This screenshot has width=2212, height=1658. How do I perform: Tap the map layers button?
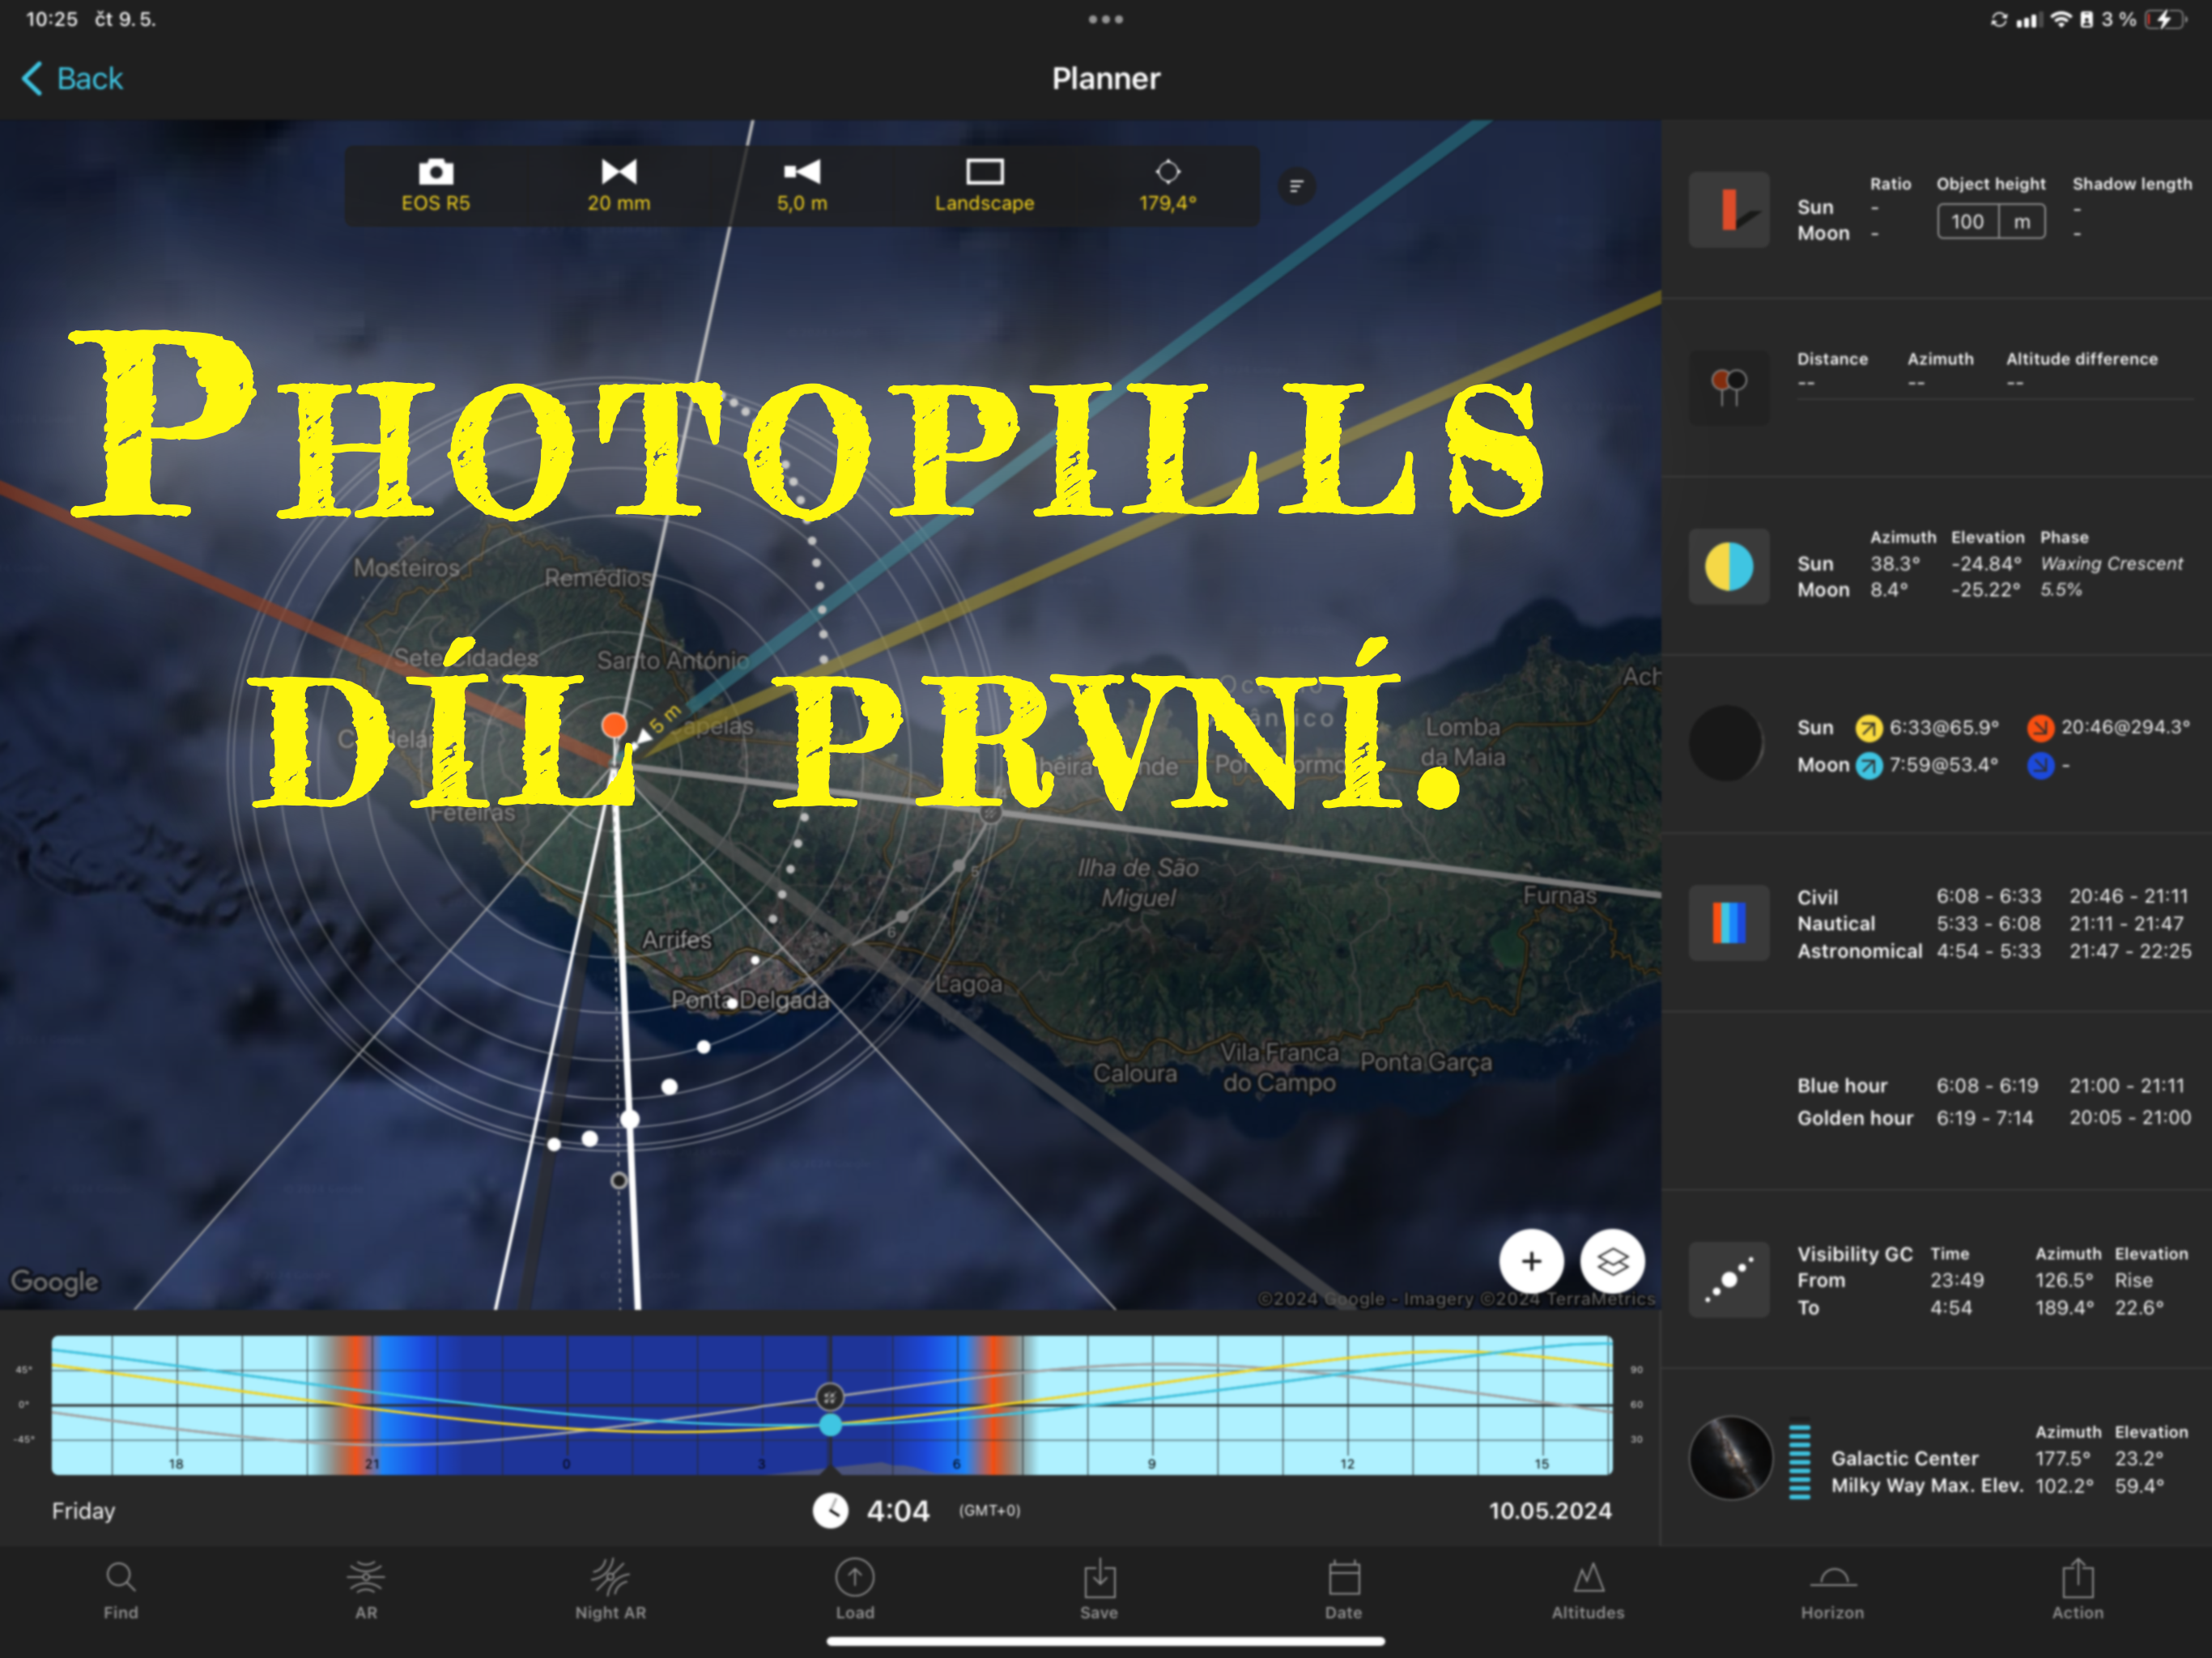pos(1612,1261)
